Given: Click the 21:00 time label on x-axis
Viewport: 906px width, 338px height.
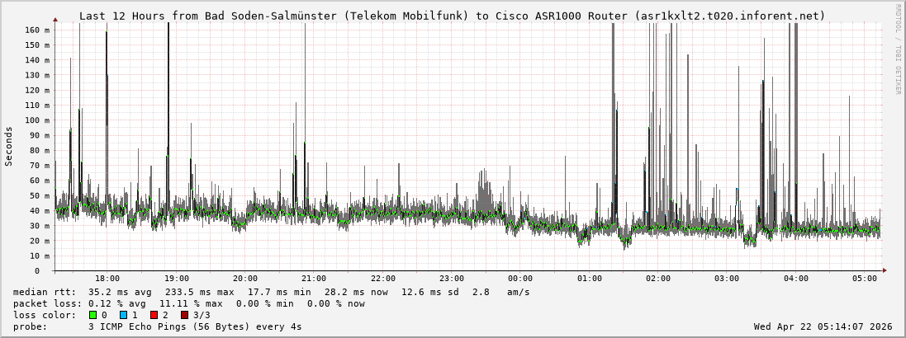Looking at the screenshot, I should [314, 279].
